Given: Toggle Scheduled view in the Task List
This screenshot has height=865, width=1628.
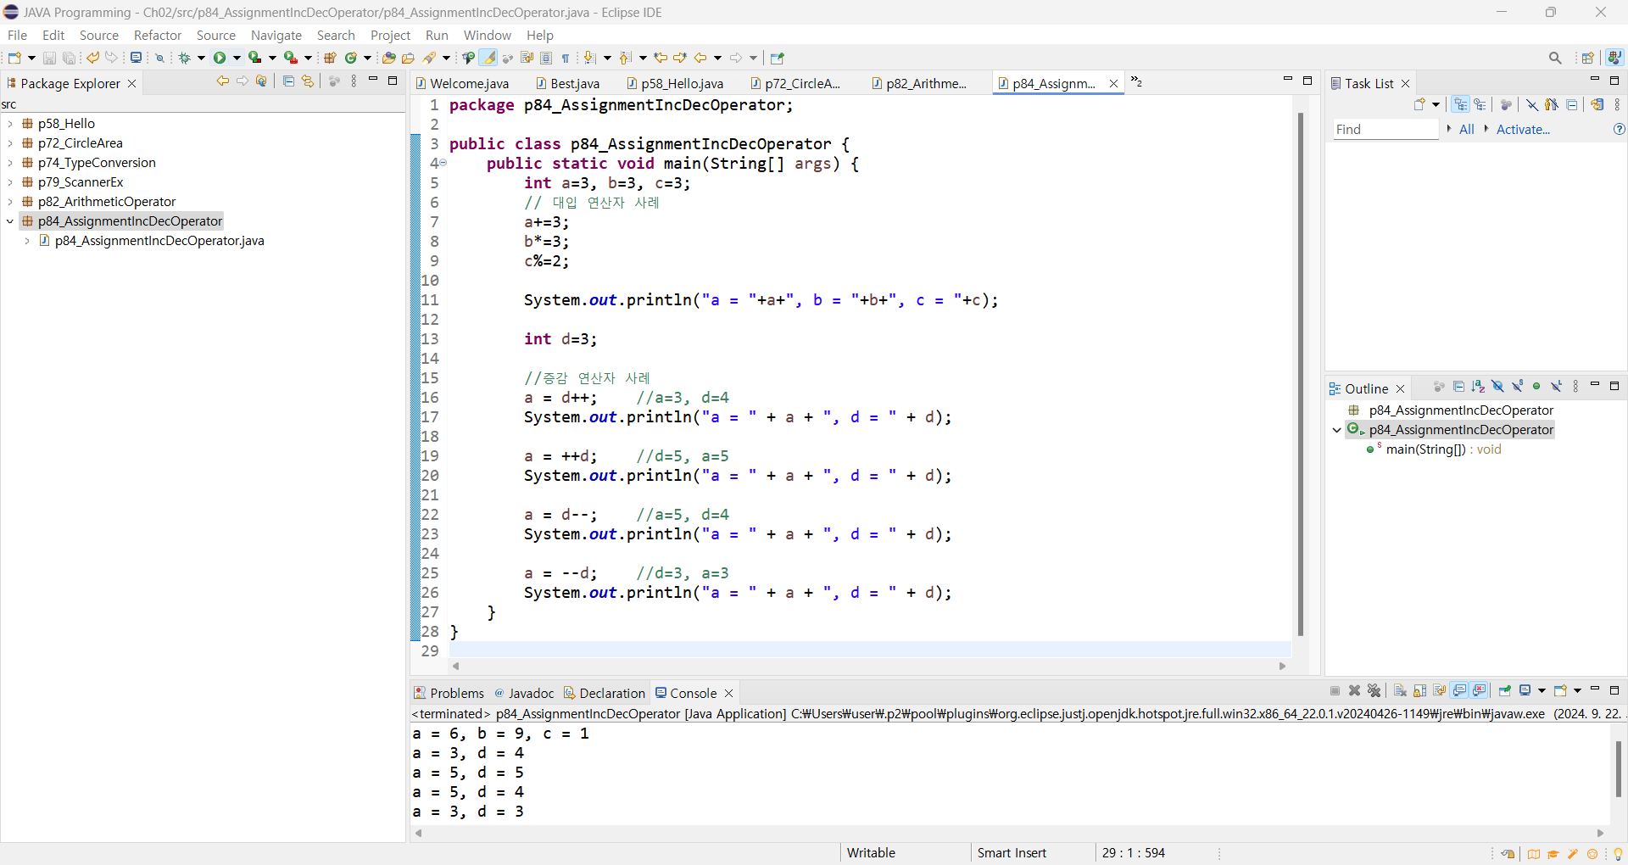Looking at the screenshot, I should [x=1480, y=104].
